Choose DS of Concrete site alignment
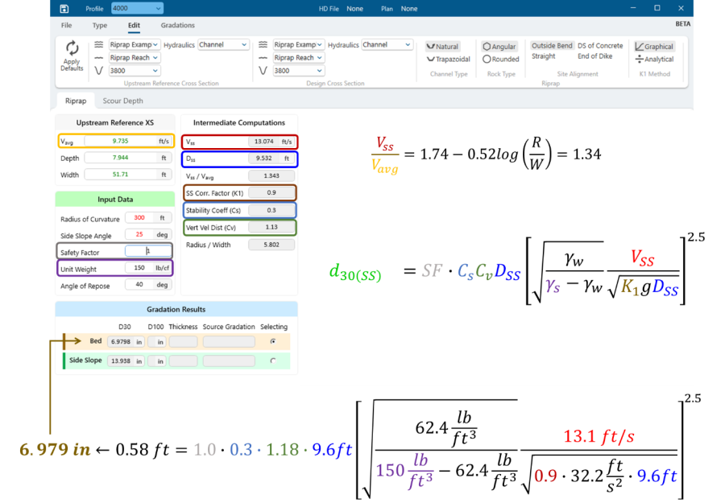The height and width of the screenshot is (503, 725). coord(600,46)
